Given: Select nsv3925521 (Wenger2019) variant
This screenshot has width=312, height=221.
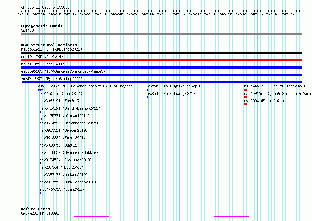Looking at the screenshot, I should tap(63, 130).
